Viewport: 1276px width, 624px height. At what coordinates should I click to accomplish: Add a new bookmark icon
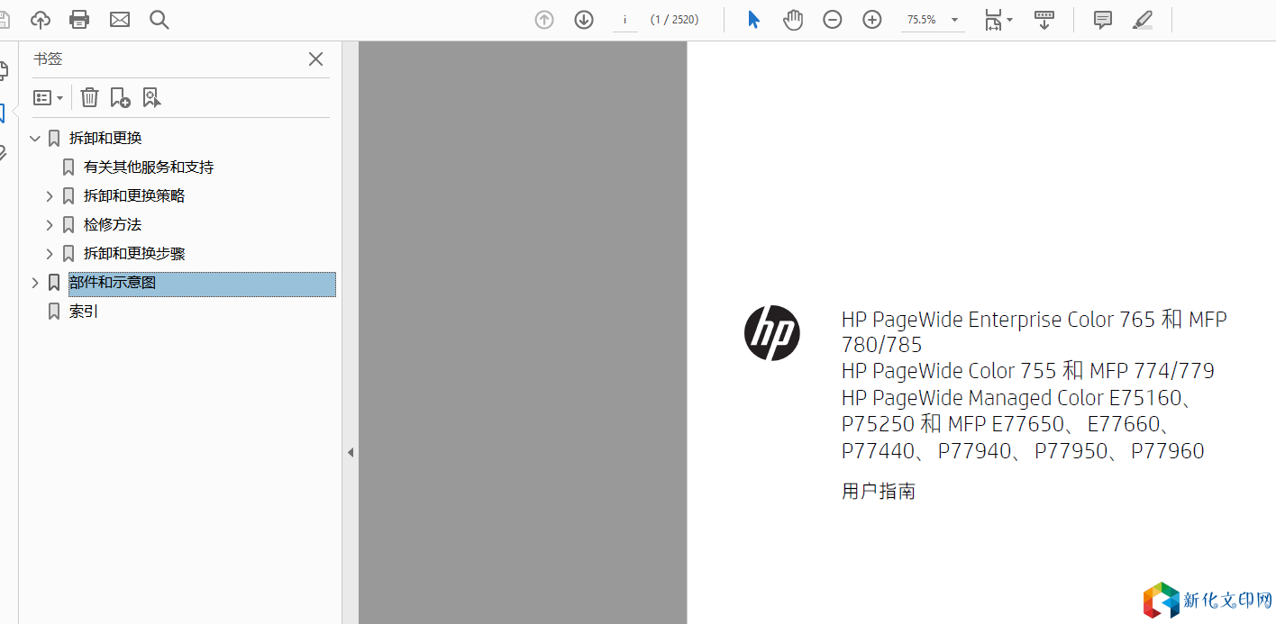coord(120,97)
